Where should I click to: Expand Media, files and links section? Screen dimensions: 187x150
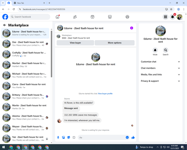tap(160, 75)
